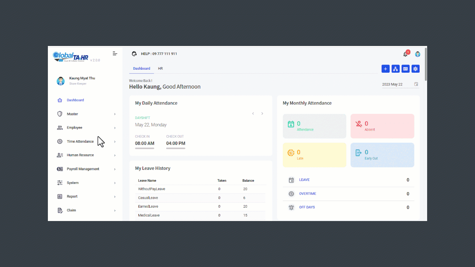Open the organization chart icon button

pos(395,69)
